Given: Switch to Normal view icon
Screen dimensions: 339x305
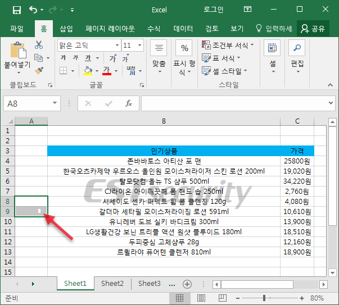Looking at the screenshot, I should [179, 298].
